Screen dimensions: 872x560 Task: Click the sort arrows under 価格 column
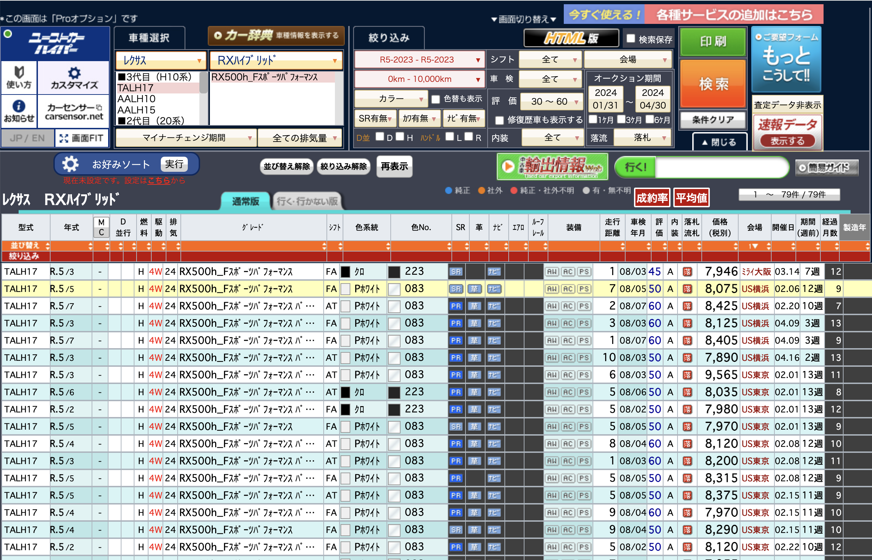click(x=735, y=246)
